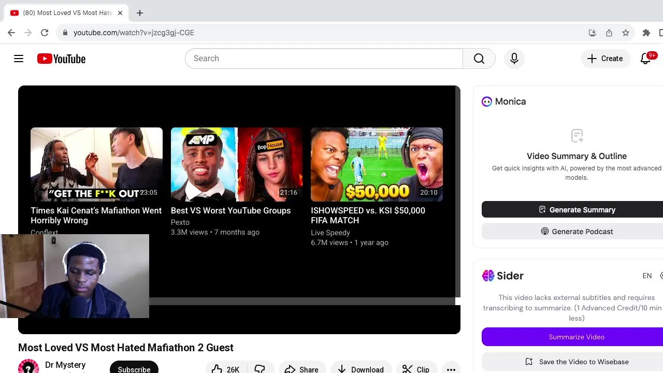This screenshot has width=663, height=373.
Task: Click the Dr Mystery channel avatar
Action: coord(28,367)
